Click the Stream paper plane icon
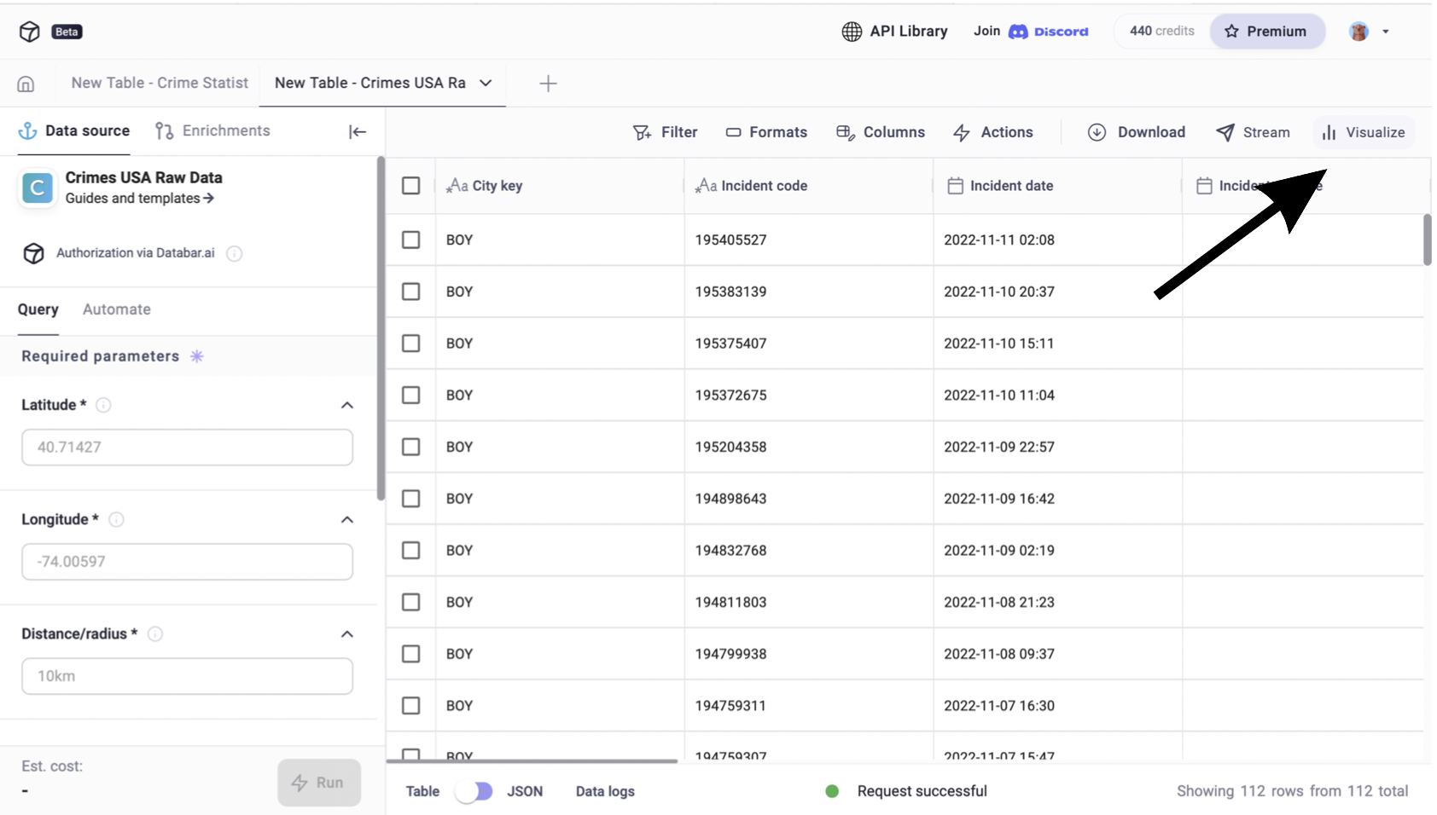This screenshot has width=1437, height=815. pyautogui.click(x=1225, y=132)
